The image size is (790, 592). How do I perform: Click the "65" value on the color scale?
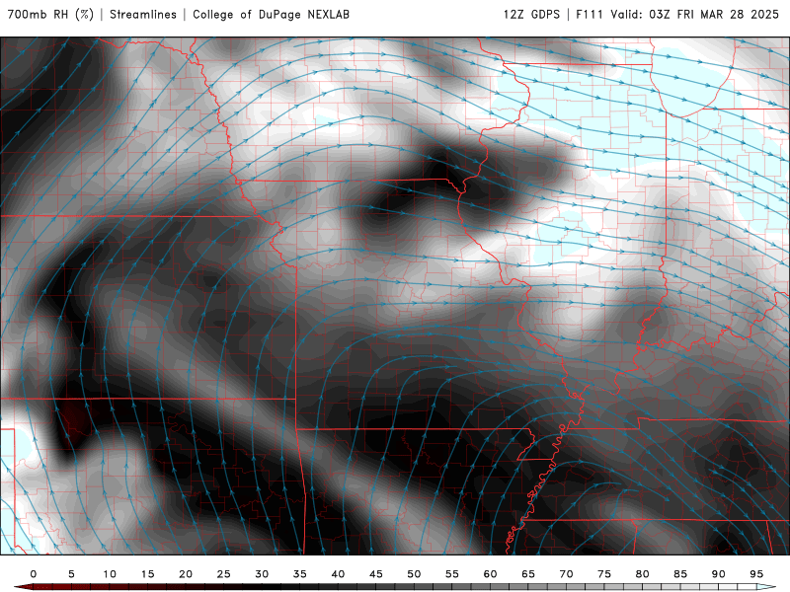(x=528, y=574)
